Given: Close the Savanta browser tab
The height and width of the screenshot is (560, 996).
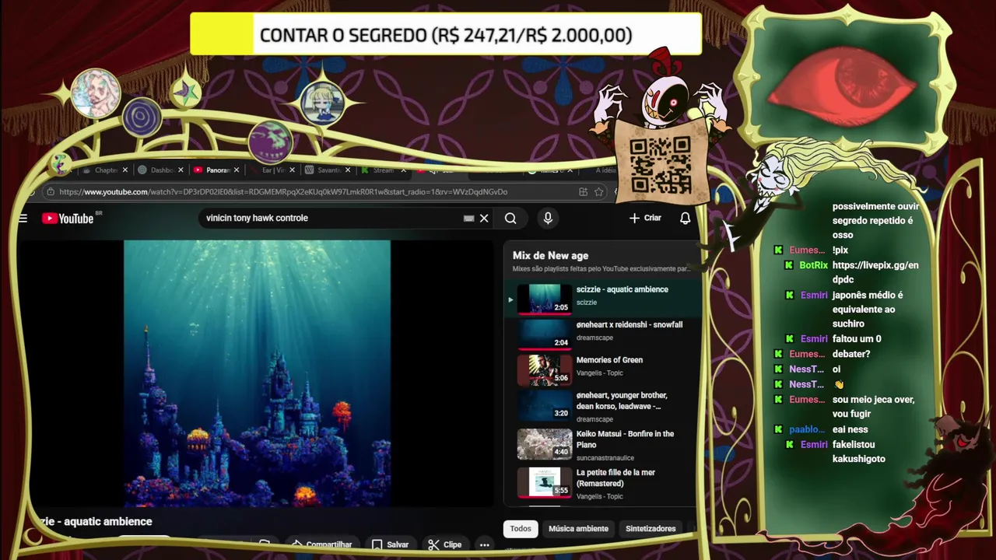Looking at the screenshot, I should tap(347, 170).
